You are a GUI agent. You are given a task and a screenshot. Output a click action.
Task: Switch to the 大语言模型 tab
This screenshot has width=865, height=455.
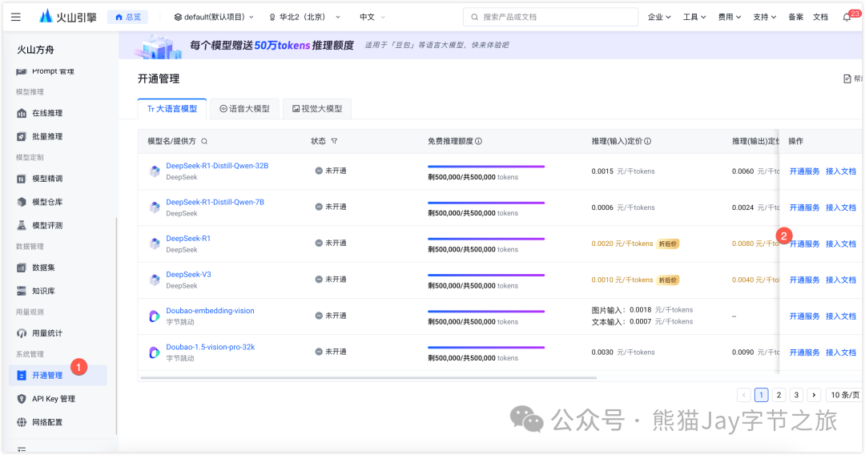click(x=172, y=109)
